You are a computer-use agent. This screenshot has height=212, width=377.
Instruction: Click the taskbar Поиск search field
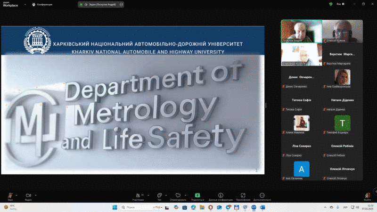141,207
